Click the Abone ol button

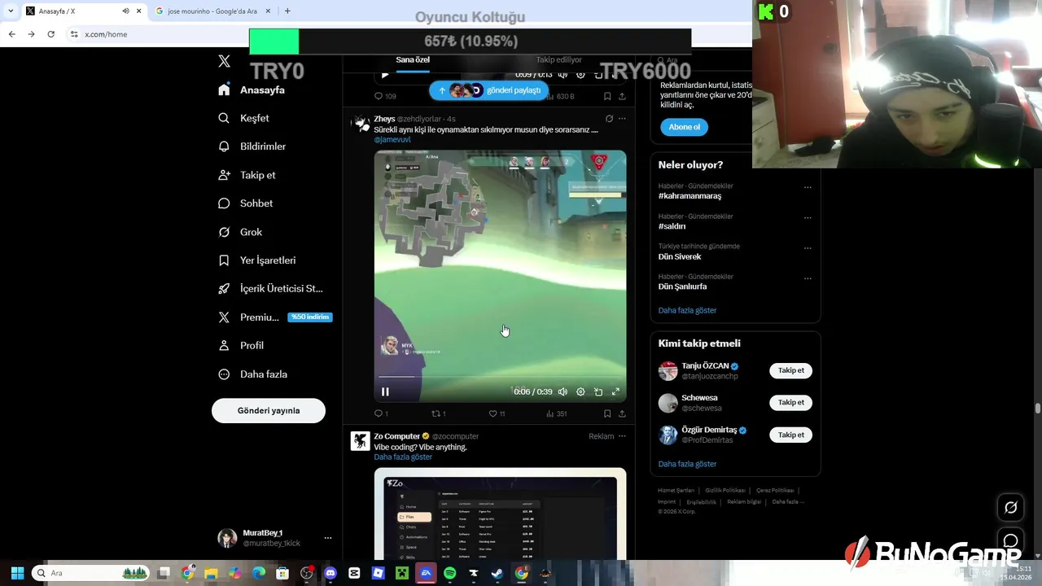684,127
